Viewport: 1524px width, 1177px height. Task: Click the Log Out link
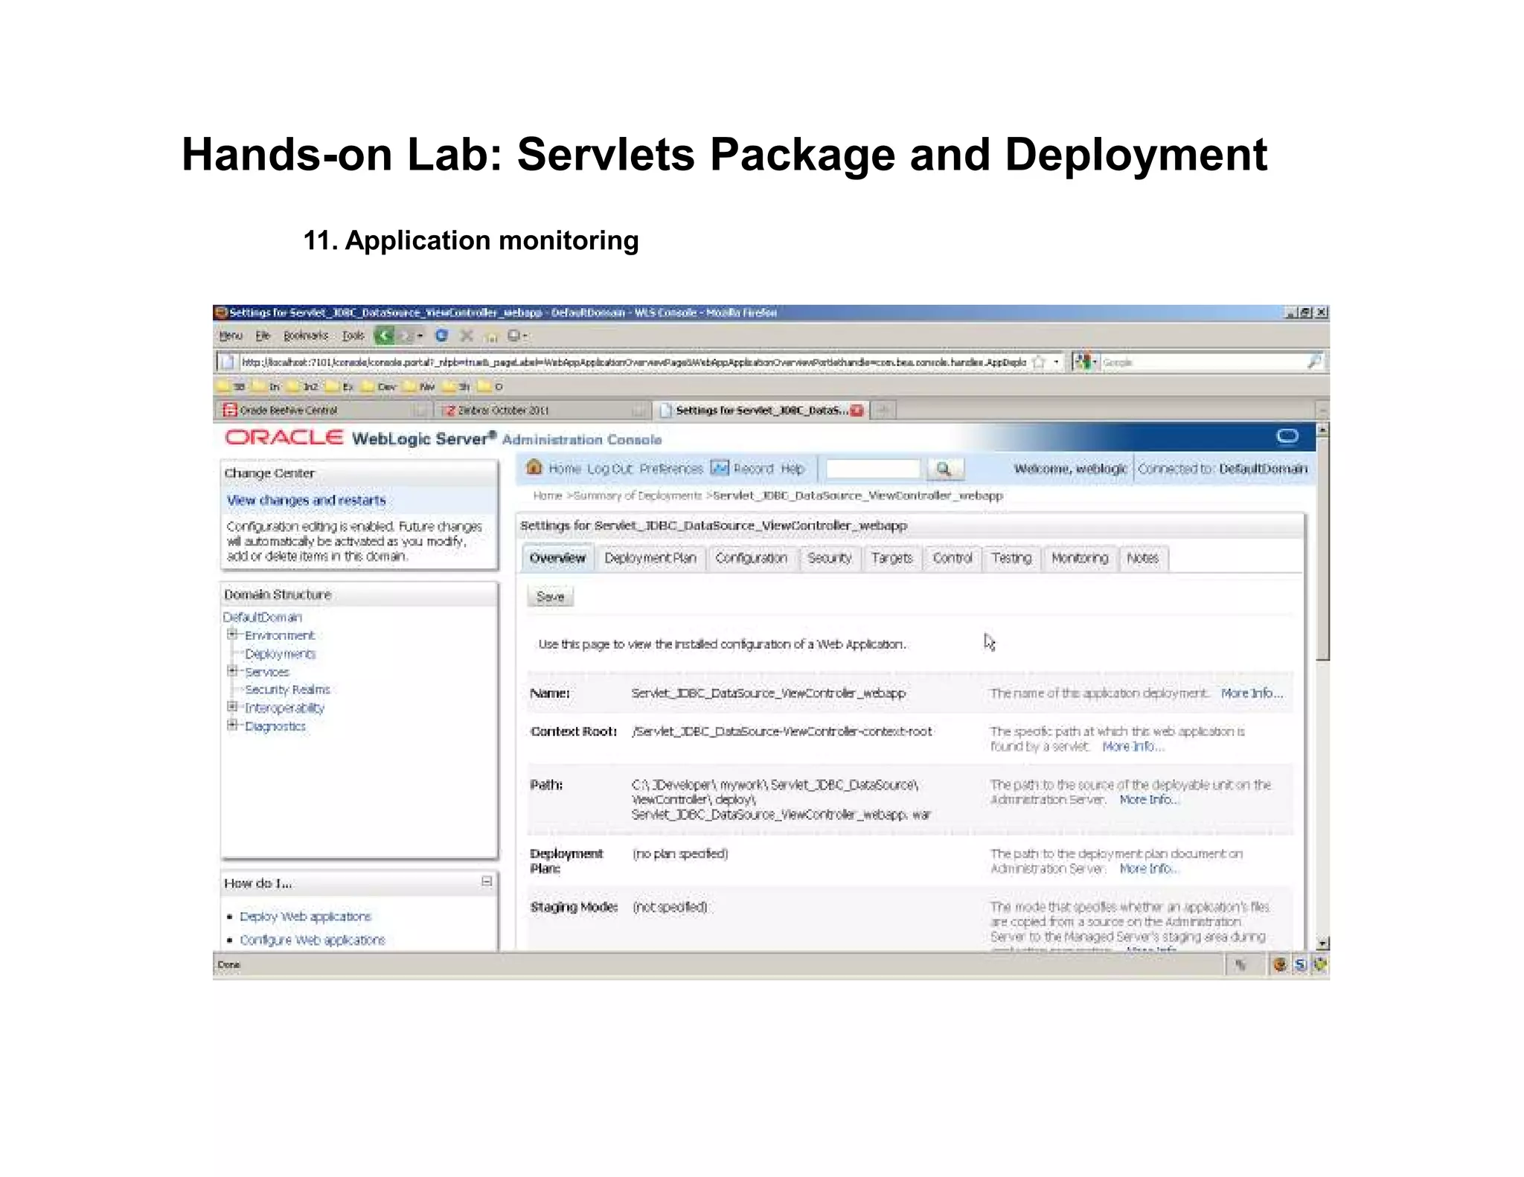pyautogui.click(x=609, y=469)
